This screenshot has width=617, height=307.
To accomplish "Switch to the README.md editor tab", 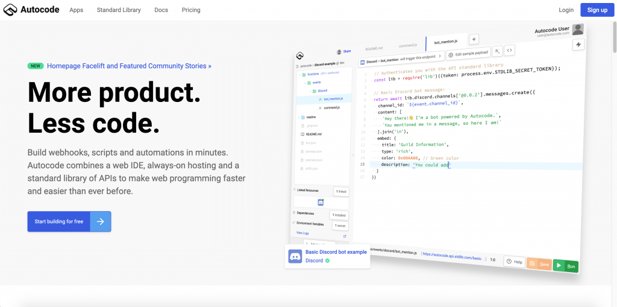I will (374, 48).
